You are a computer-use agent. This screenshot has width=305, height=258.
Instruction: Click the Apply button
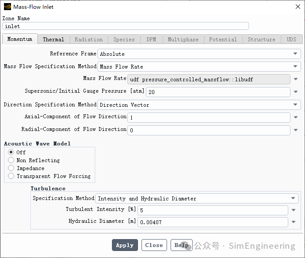[125, 245]
